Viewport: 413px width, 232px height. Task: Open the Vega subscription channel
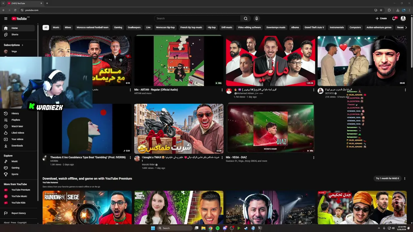point(19,52)
